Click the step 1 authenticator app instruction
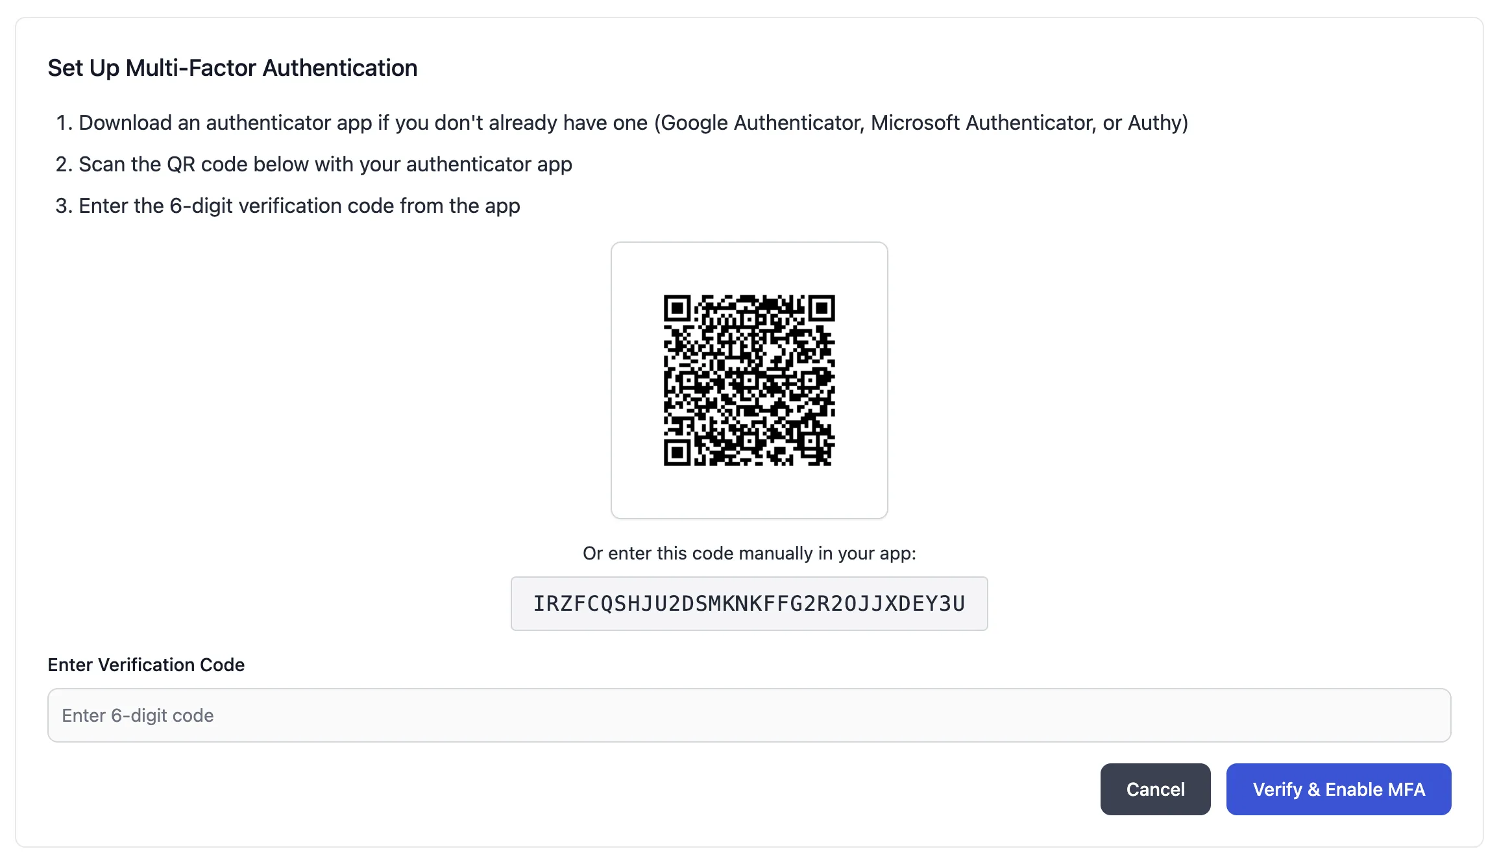 (x=633, y=123)
